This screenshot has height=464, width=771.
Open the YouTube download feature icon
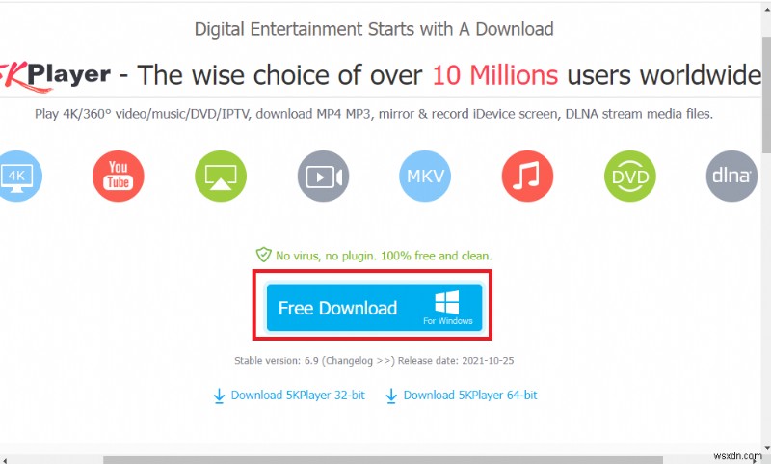coord(118,177)
